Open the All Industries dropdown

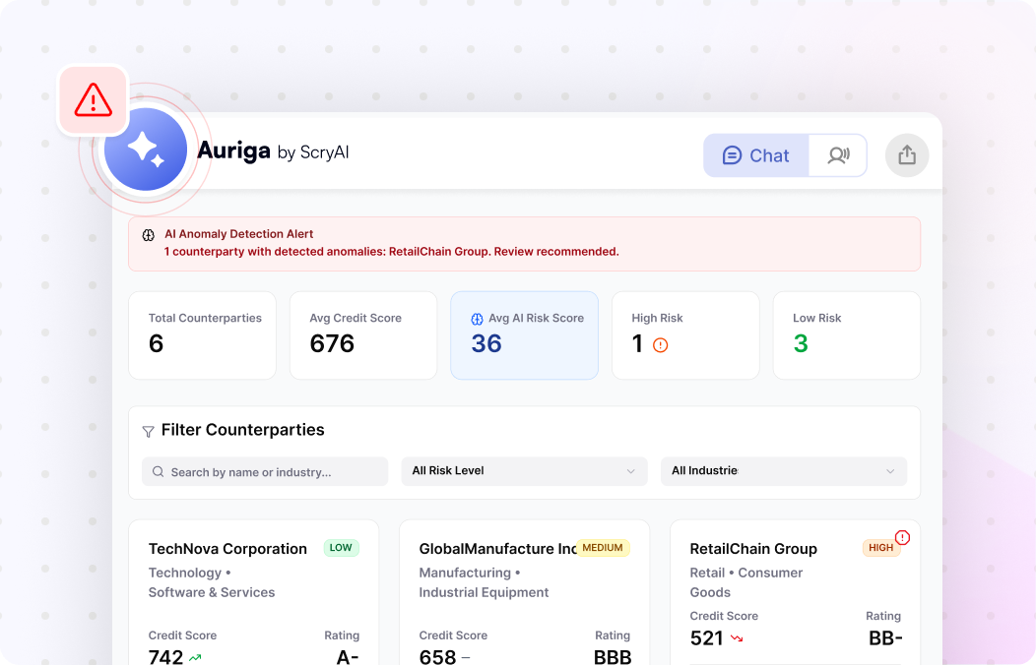click(x=784, y=471)
